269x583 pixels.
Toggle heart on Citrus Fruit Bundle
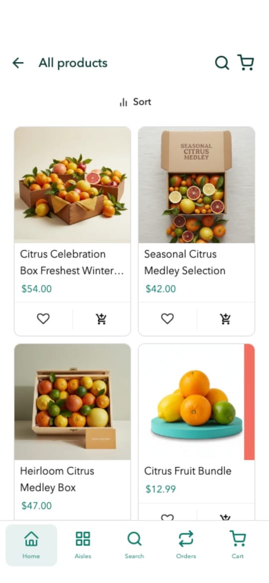point(167,517)
